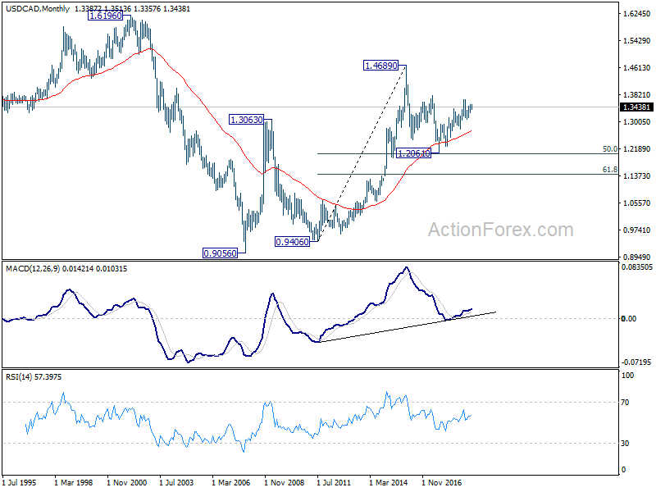Click the 1 Mar 2014 date label
The width and height of the screenshot is (656, 492).
[388, 482]
